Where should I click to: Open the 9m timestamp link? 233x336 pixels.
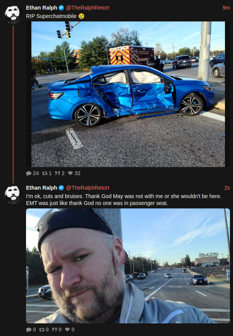click(226, 8)
